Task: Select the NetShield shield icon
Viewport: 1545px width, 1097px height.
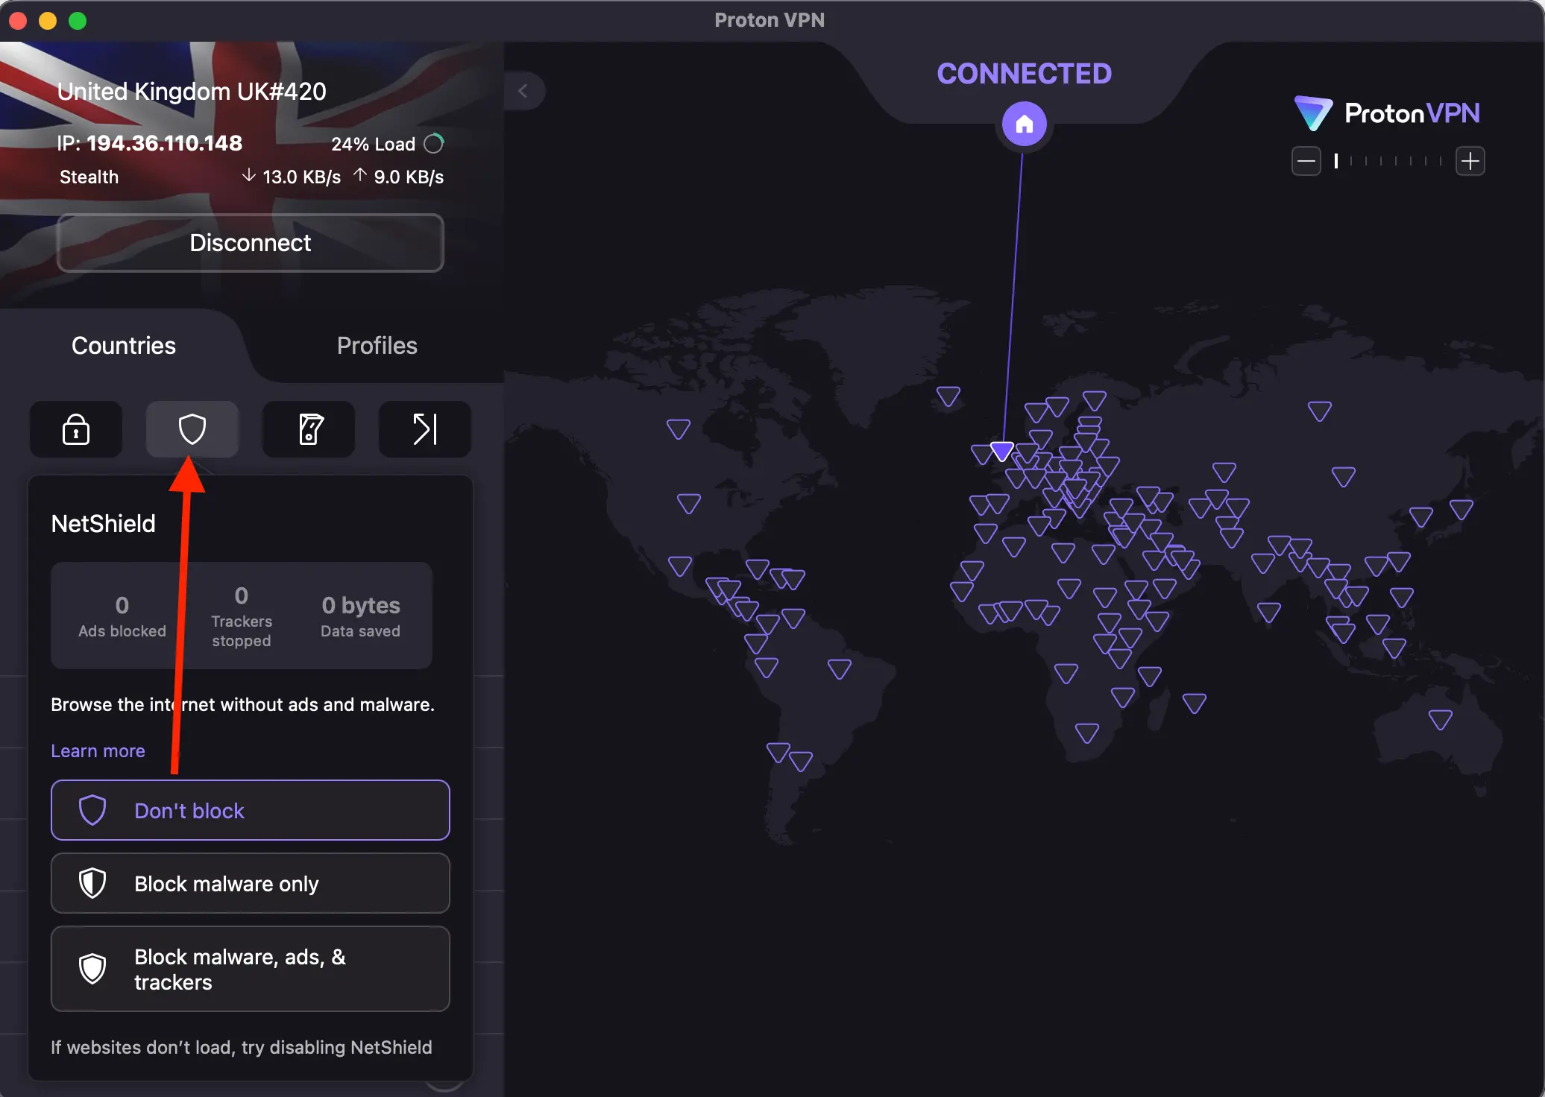Action: [192, 429]
